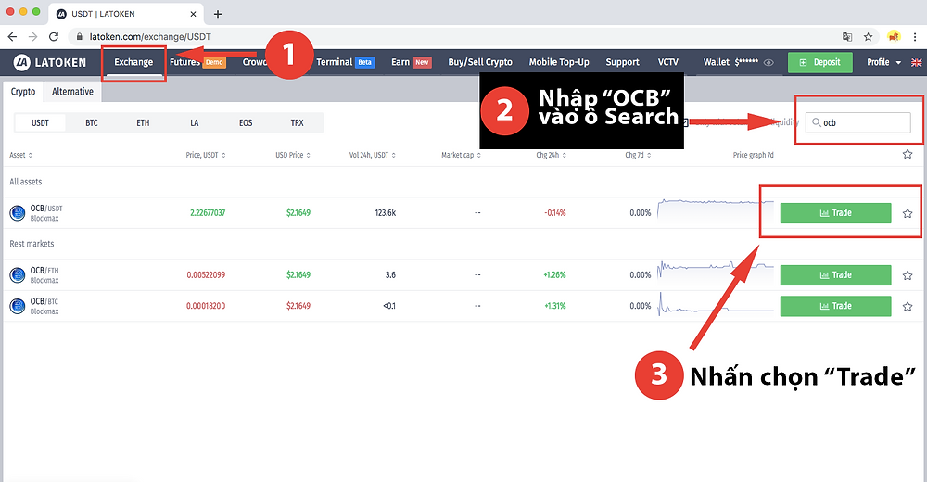
Task: Open the Terminal Beta menu item
Action: [x=345, y=62]
